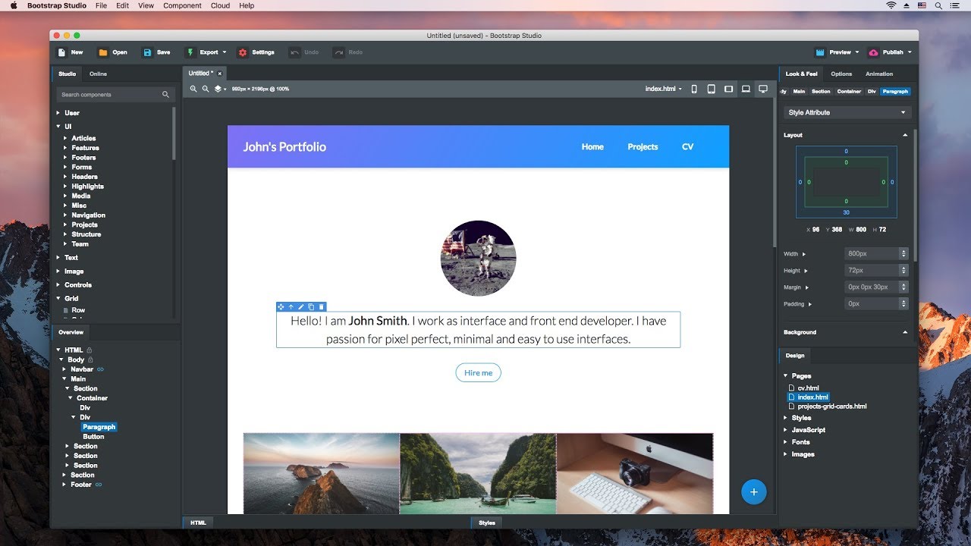Screen dimensions: 971x546
Task: Click the search magnifier in components box
Action: pos(165,95)
